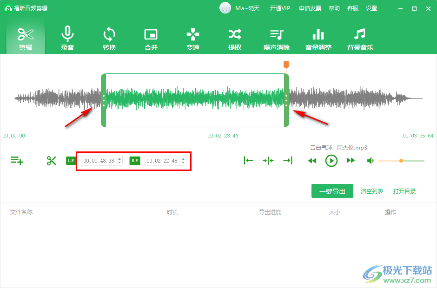Minimize the window
The height and width of the screenshot is (288, 437).
click(400, 9)
